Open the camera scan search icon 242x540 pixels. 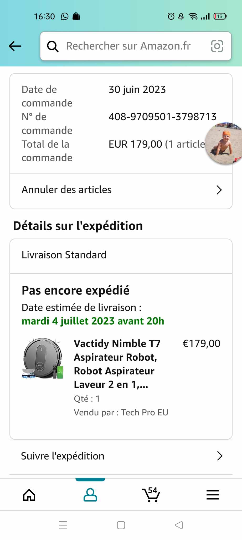217,46
